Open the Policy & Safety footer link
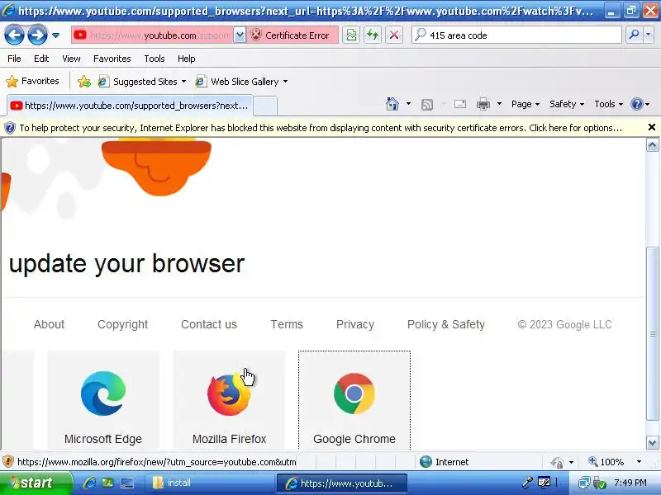The image size is (661, 495). coord(446,324)
